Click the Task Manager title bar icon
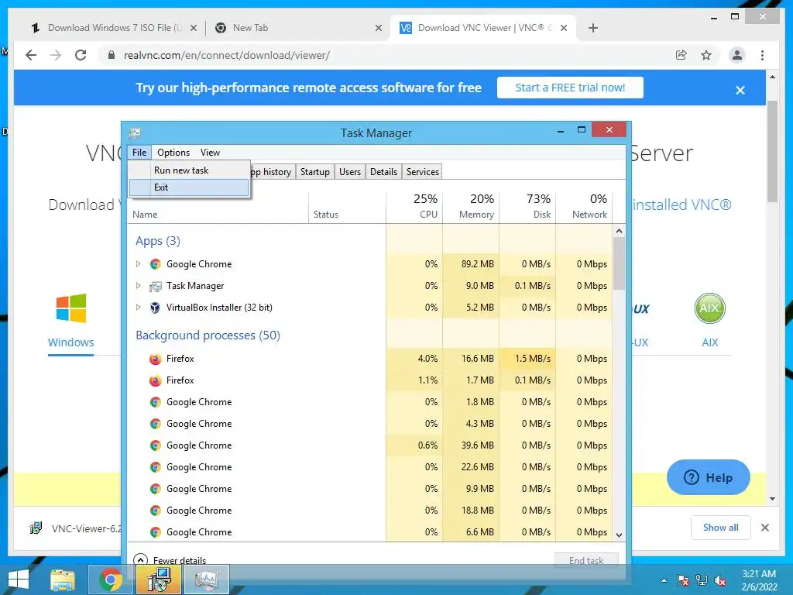This screenshot has width=793, height=595. [135, 133]
